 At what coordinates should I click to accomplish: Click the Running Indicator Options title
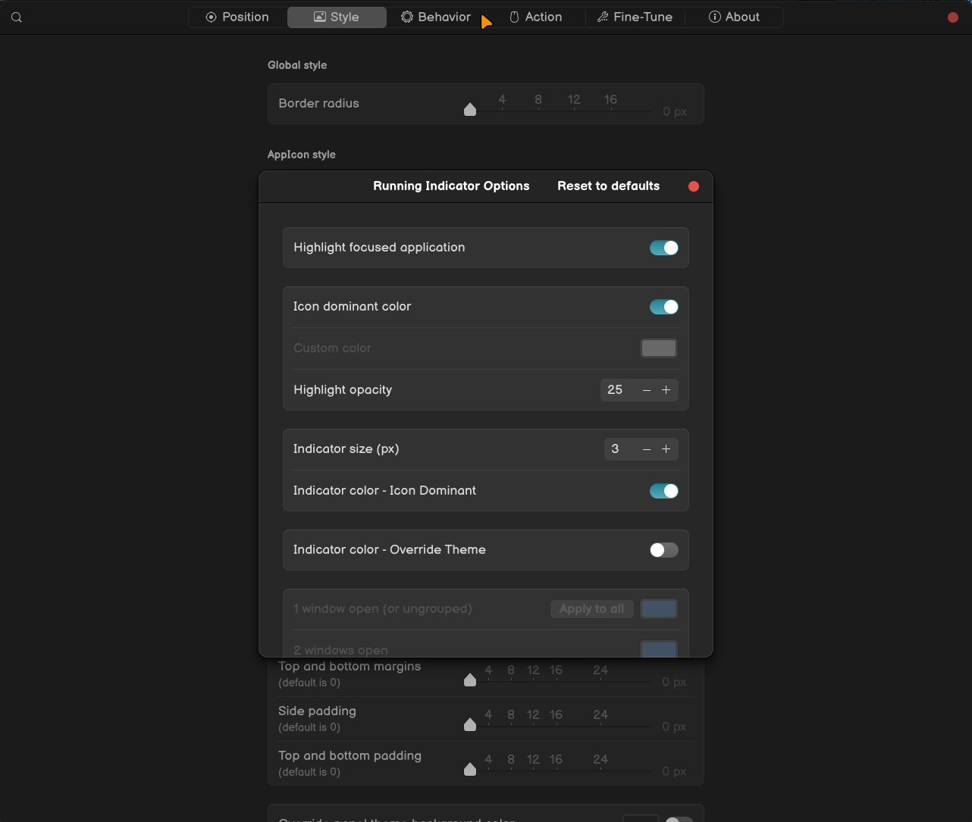(x=451, y=186)
